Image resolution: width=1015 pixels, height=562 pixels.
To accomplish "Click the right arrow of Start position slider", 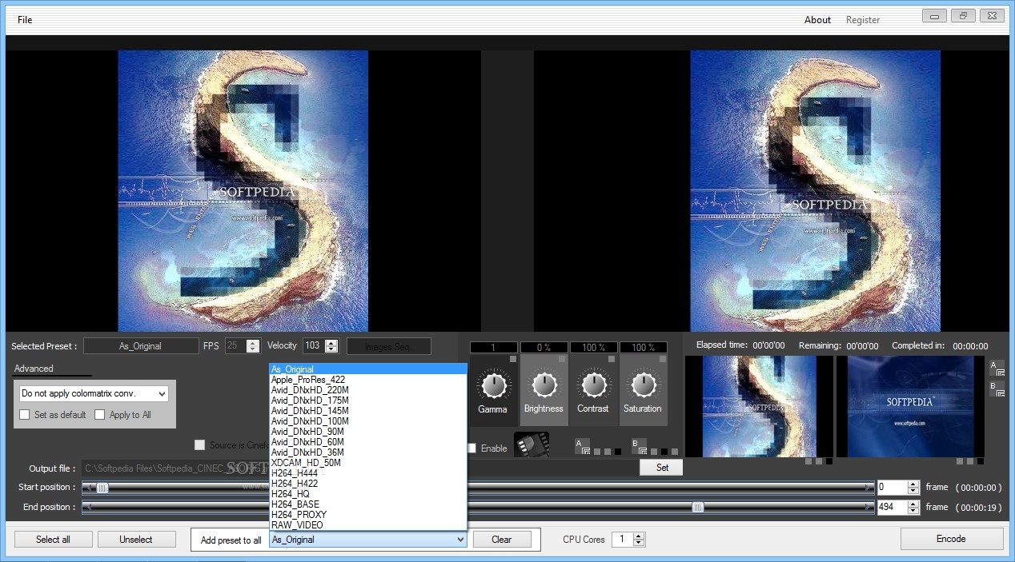I will [869, 487].
